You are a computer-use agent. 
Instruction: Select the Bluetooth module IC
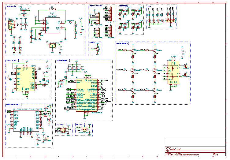(x=26, y=121)
